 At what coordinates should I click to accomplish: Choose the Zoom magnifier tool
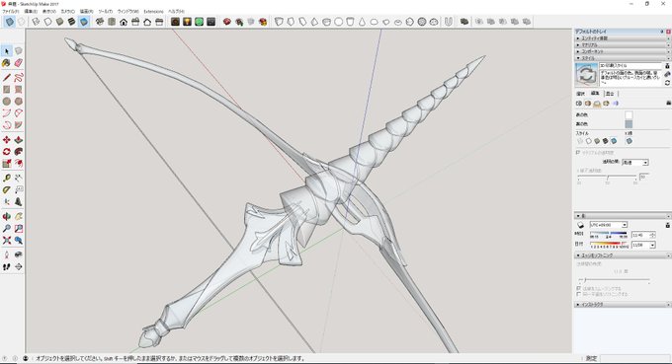tap(7, 229)
